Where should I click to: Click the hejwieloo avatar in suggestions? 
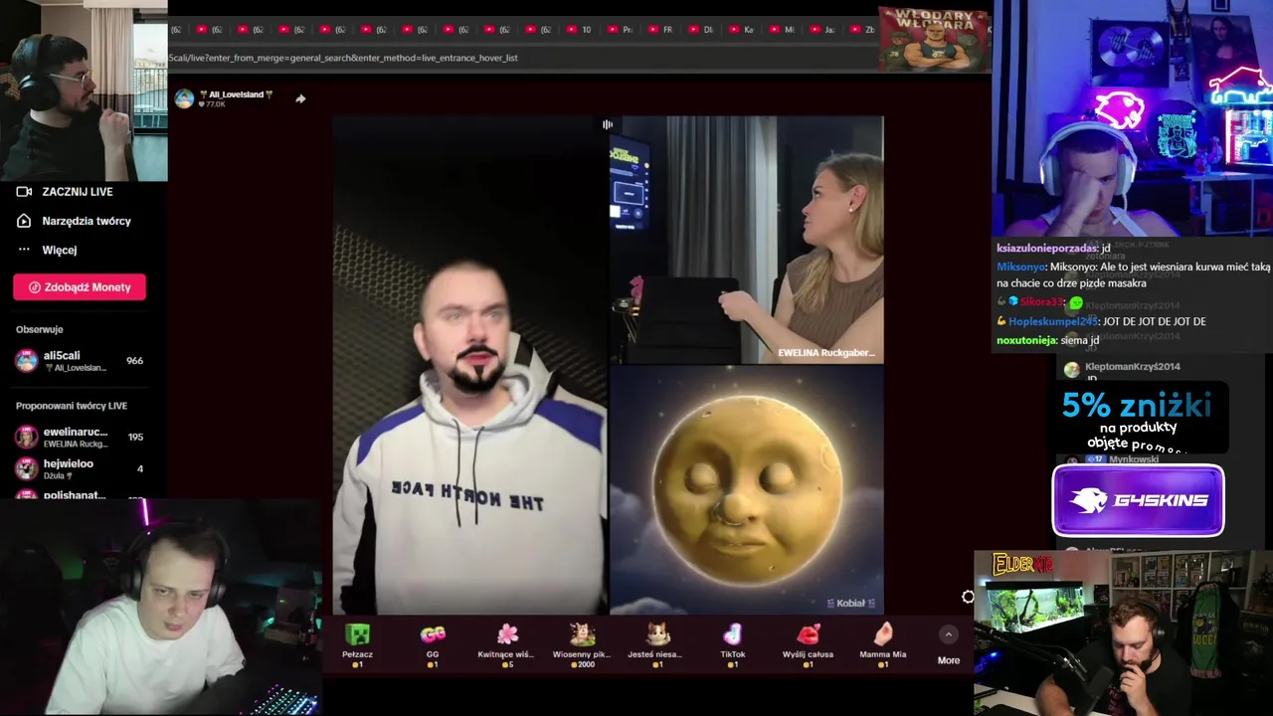pos(27,468)
